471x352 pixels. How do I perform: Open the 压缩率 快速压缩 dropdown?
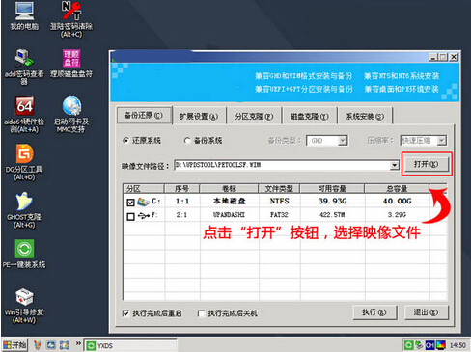442,141
